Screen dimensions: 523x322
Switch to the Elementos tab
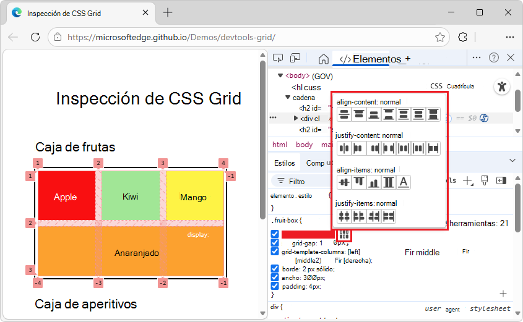pos(370,59)
